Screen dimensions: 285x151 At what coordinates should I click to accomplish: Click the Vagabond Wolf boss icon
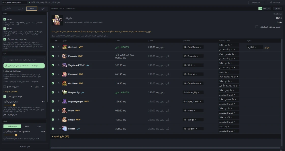point(64,65)
